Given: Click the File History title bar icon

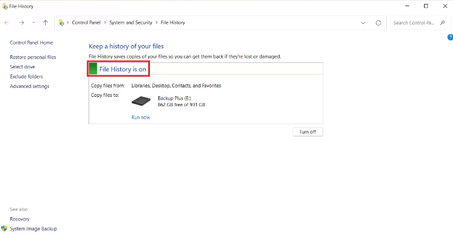Looking at the screenshot, I should [4, 6].
